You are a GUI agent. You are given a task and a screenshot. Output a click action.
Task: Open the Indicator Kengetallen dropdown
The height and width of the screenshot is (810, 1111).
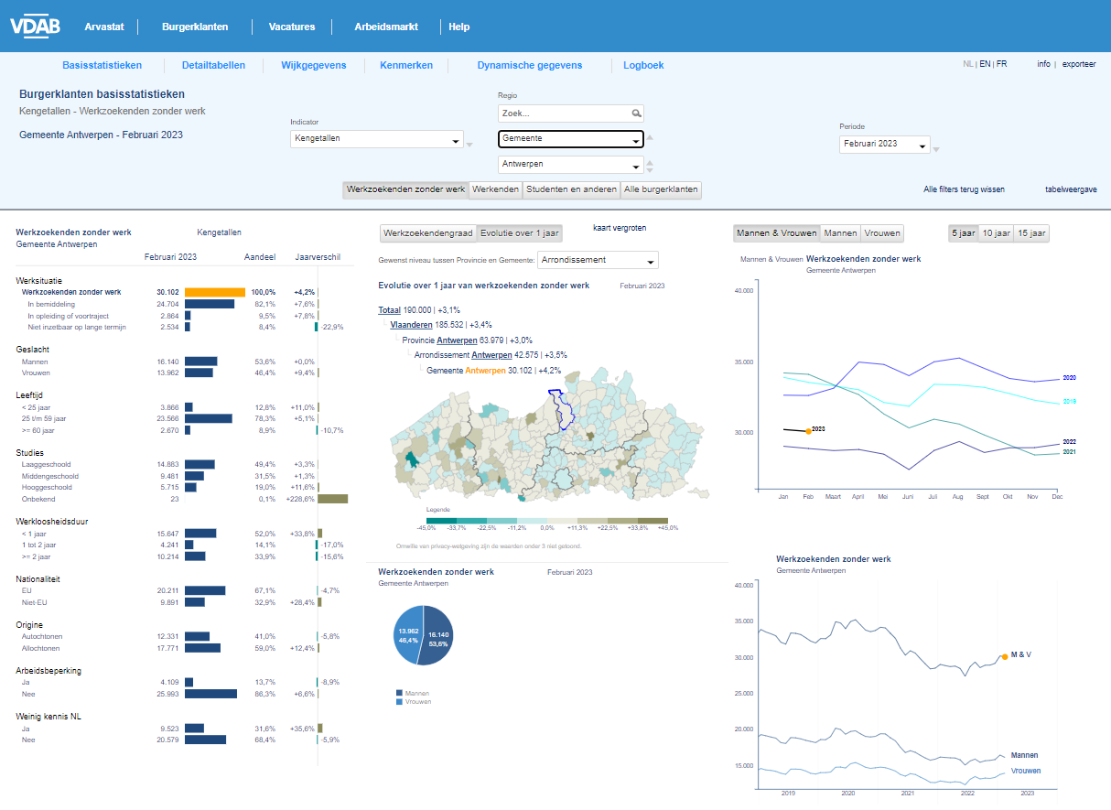[x=377, y=140]
